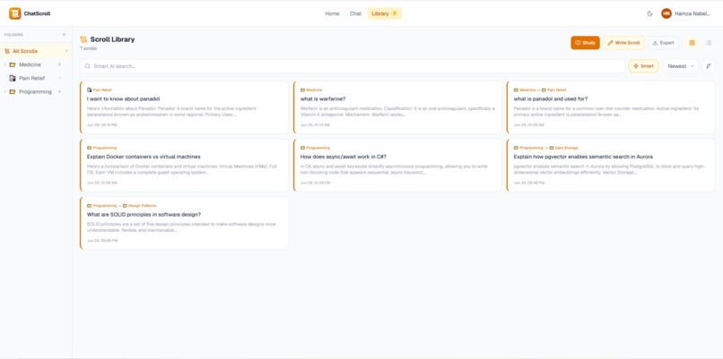Image resolution: width=723 pixels, height=359 pixels.
Task: Click the Pain Relief icon in sidebar
Action: (x=13, y=78)
